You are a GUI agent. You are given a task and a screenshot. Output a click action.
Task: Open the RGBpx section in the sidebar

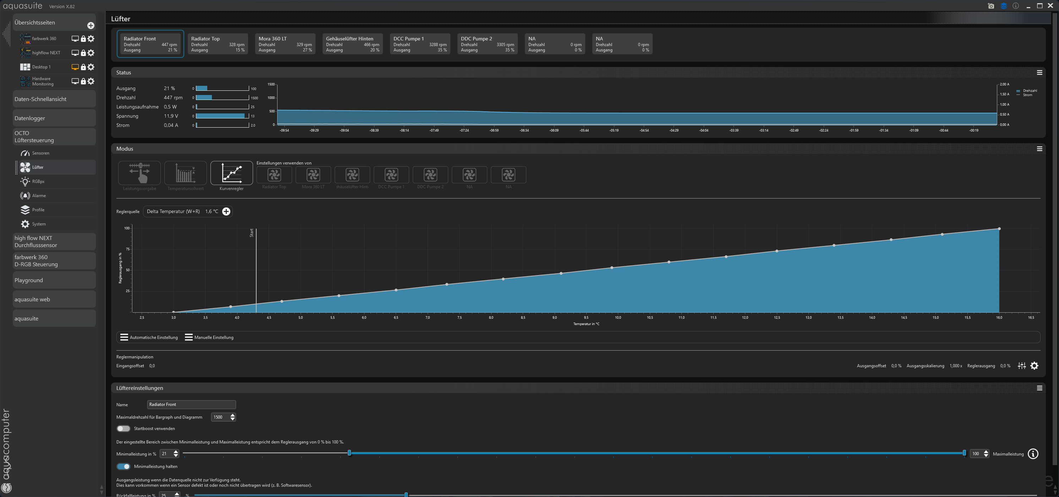click(x=38, y=181)
